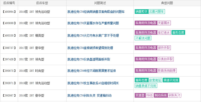Click 车身附件及电器 tag in row 398737
The width and height of the screenshot is (201, 102).
(146, 48)
